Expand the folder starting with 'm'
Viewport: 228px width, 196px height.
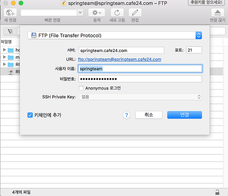point(4,57)
